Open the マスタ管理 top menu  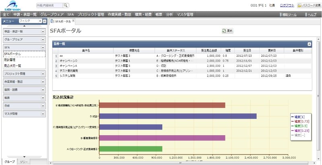185,14
